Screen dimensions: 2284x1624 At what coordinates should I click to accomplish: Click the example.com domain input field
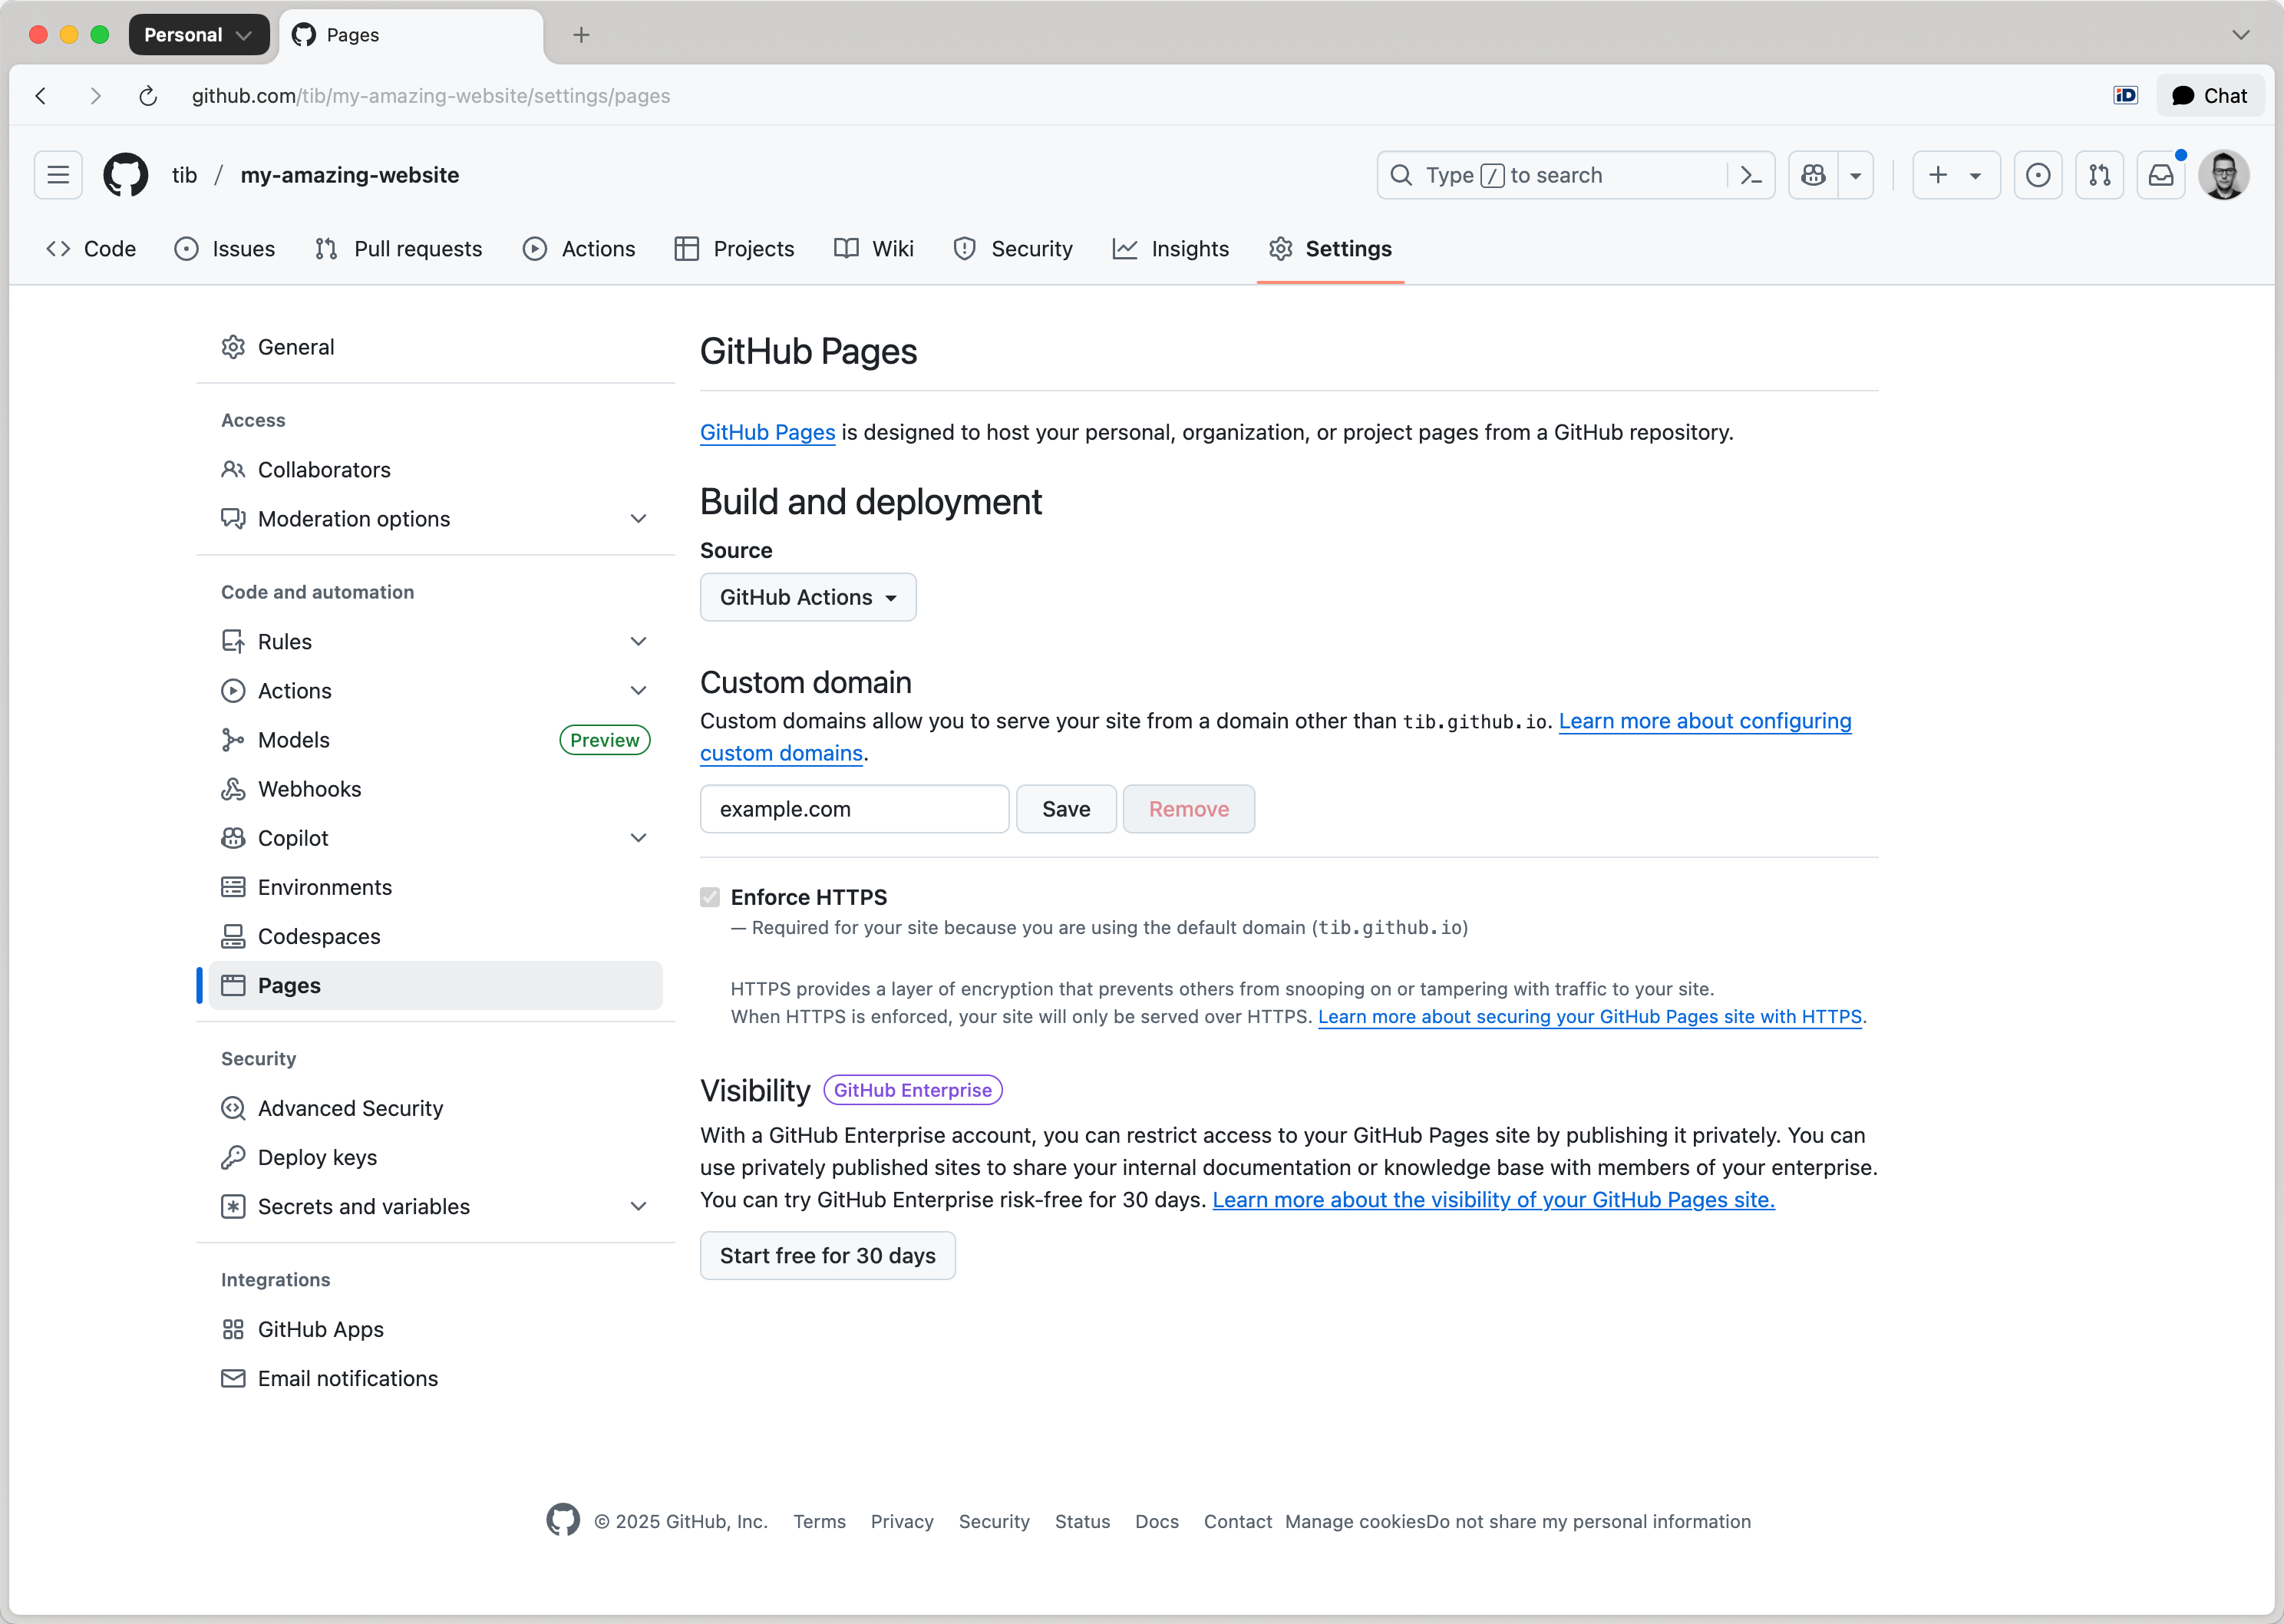(854, 809)
